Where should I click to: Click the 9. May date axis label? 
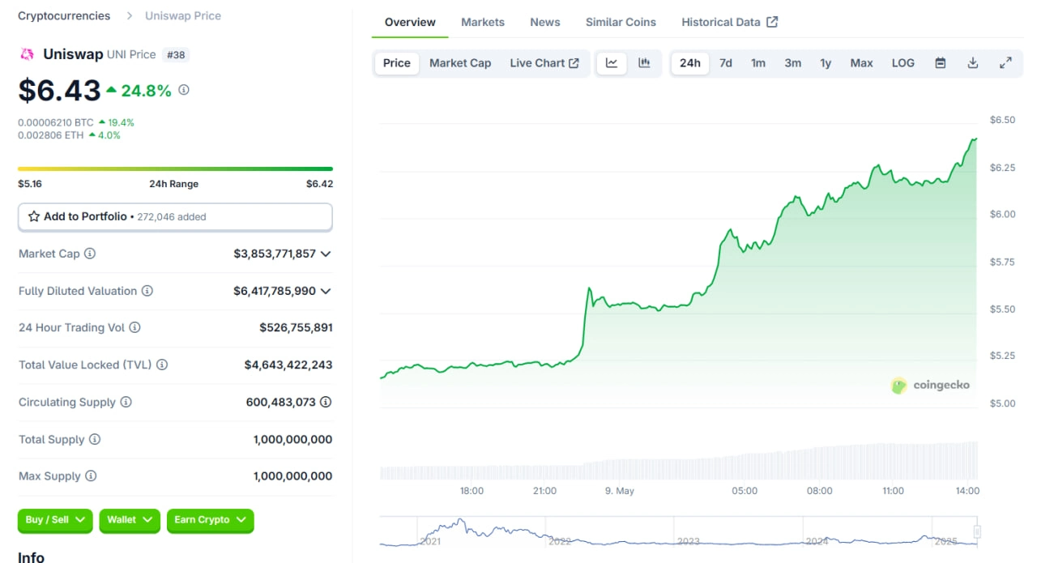pos(620,491)
